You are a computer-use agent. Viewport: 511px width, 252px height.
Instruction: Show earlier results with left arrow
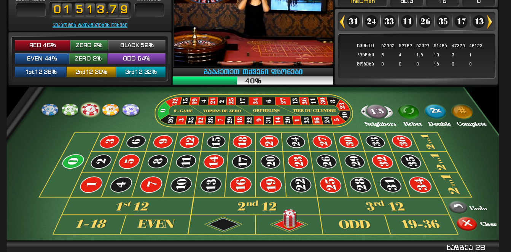[x=342, y=22]
